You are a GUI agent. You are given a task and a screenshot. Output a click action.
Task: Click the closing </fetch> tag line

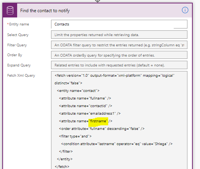(x=62, y=167)
